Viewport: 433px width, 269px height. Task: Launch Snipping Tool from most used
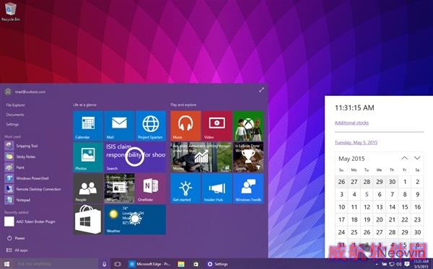click(x=22, y=146)
